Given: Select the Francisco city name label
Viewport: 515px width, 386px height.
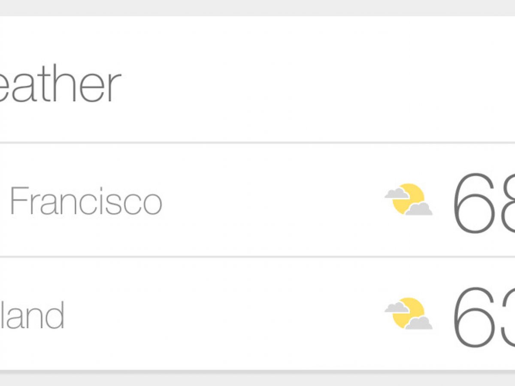Looking at the screenshot, I should click(86, 201).
